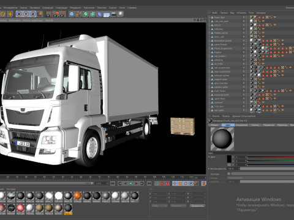Toggle the Z axis lock

[x=33, y=14]
